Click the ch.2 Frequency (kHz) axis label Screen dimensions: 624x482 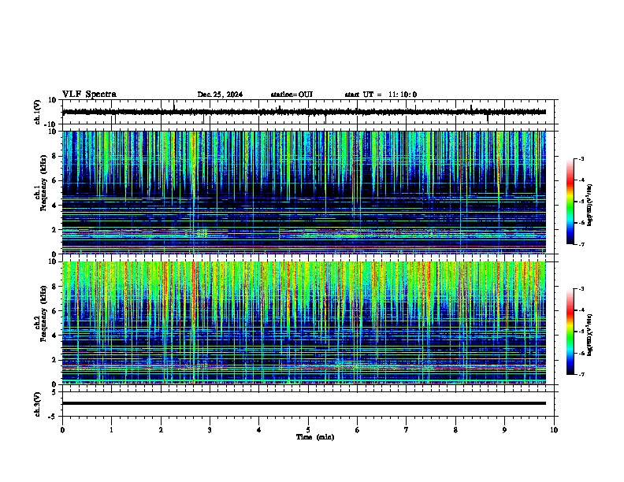click(x=41, y=313)
